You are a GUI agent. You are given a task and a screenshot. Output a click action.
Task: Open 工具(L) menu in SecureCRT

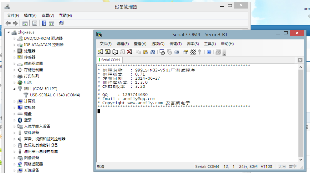[x=210, y=44]
